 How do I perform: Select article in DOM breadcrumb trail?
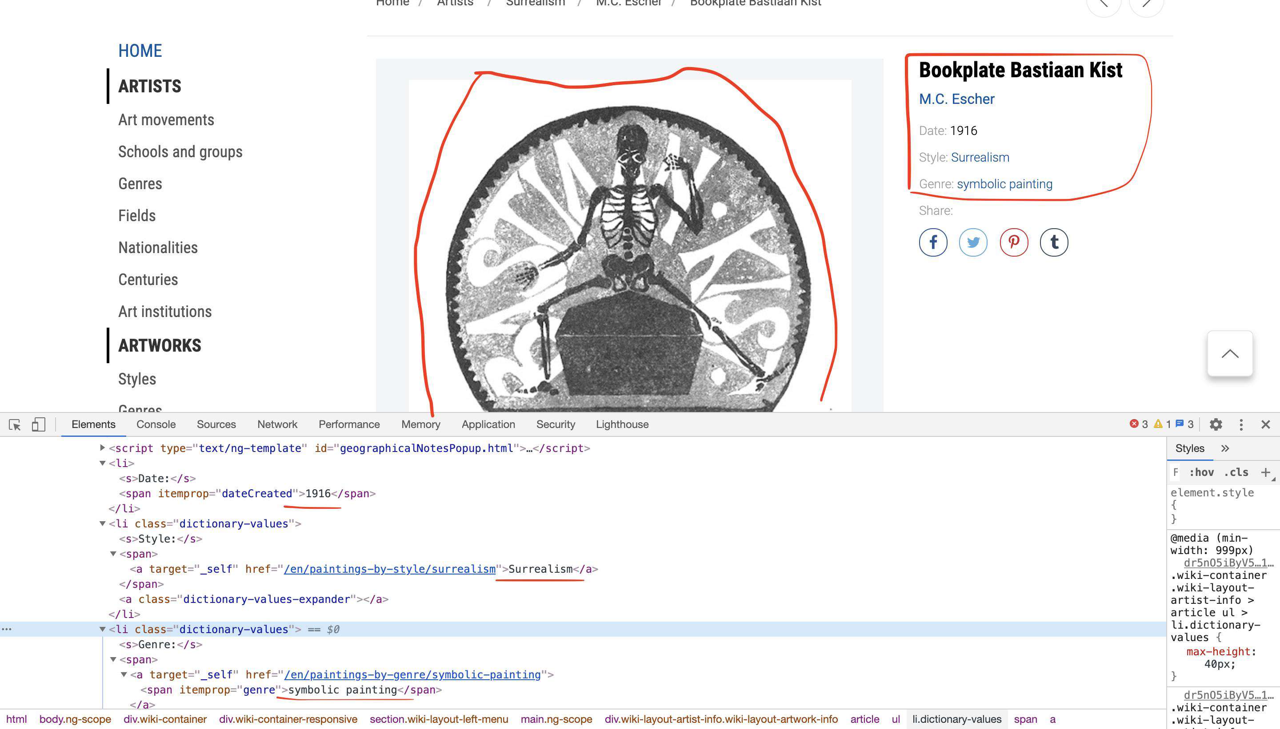[864, 719]
